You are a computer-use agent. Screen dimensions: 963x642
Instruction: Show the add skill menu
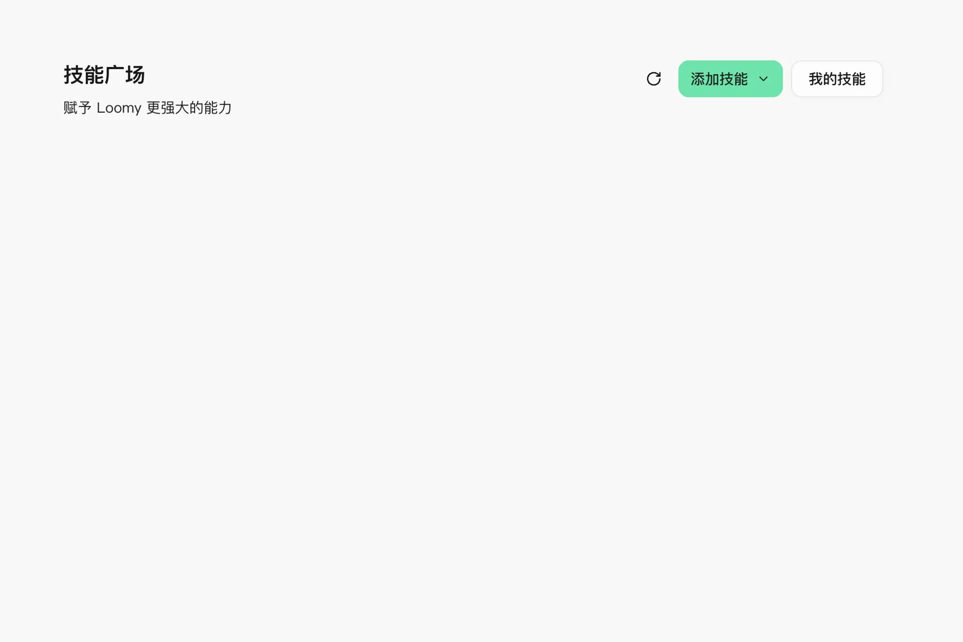point(730,79)
